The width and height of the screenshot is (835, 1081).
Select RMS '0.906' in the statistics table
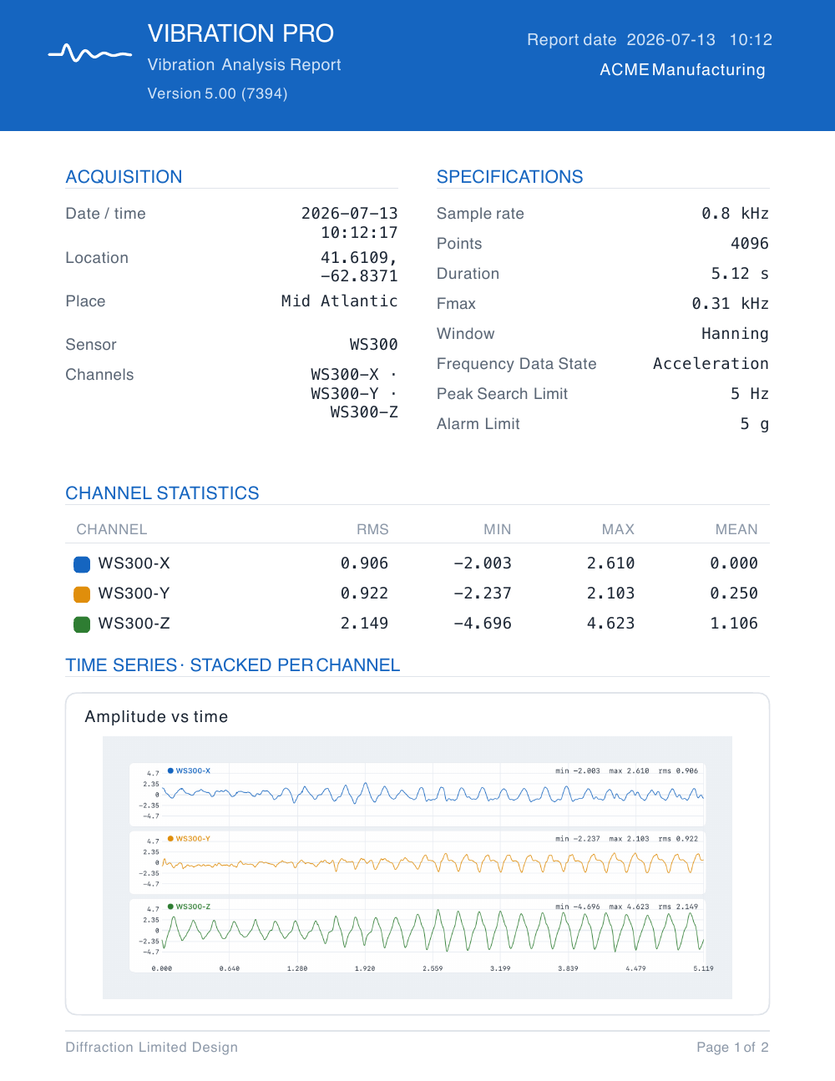[x=364, y=563]
